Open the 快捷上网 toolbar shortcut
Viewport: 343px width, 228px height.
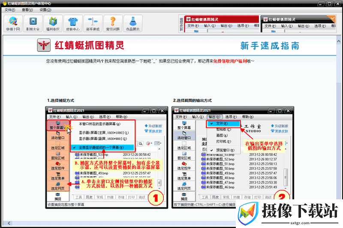click(x=13, y=24)
